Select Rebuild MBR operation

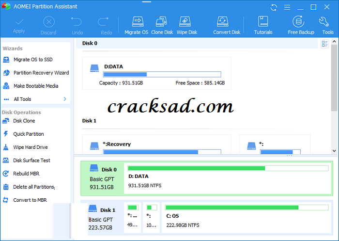(x=26, y=174)
